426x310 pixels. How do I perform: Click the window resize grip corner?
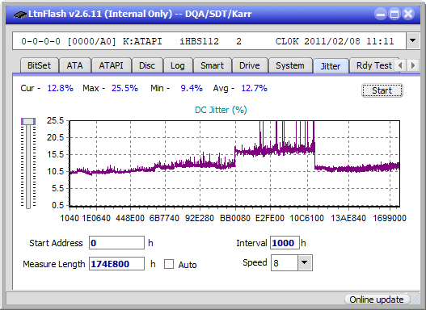click(415, 300)
